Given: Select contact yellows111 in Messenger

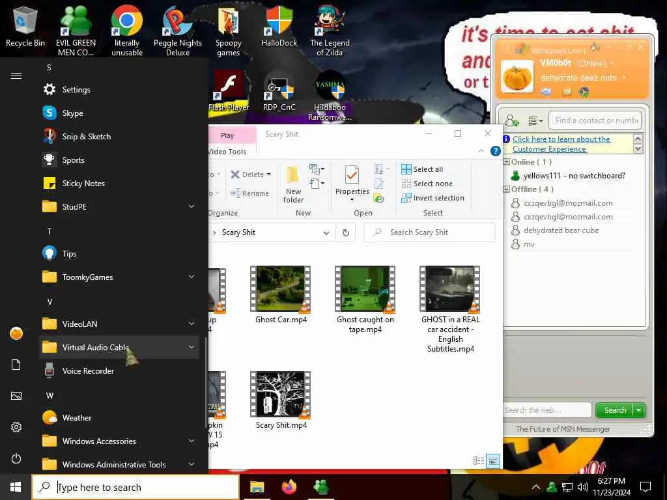Looking at the screenshot, I should [573, 176].
